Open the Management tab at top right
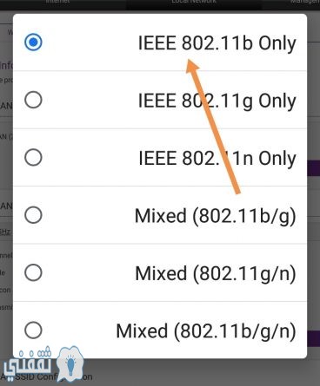Screen dimensions: 320x386 (306, 2)
